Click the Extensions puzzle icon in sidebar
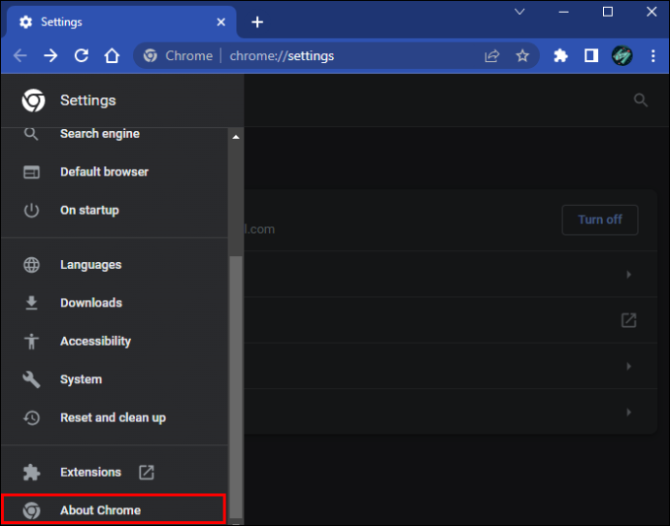 click(x=31, y=473)
